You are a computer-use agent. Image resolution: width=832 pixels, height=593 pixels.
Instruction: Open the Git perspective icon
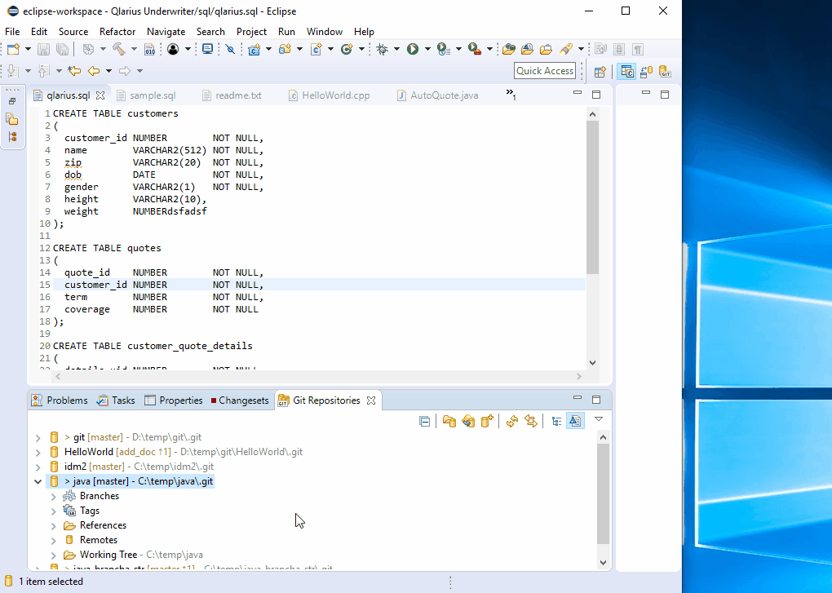pyautogui.click(x=665, y=72)
